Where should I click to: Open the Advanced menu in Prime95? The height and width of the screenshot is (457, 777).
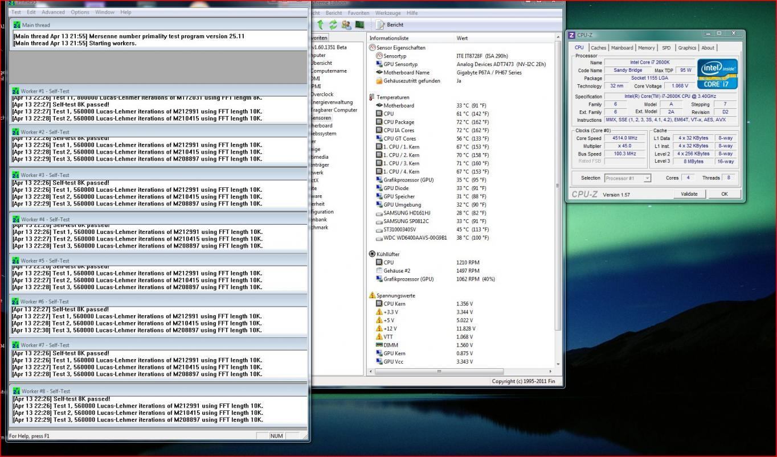pyautogui.click(x=54, y=12)
